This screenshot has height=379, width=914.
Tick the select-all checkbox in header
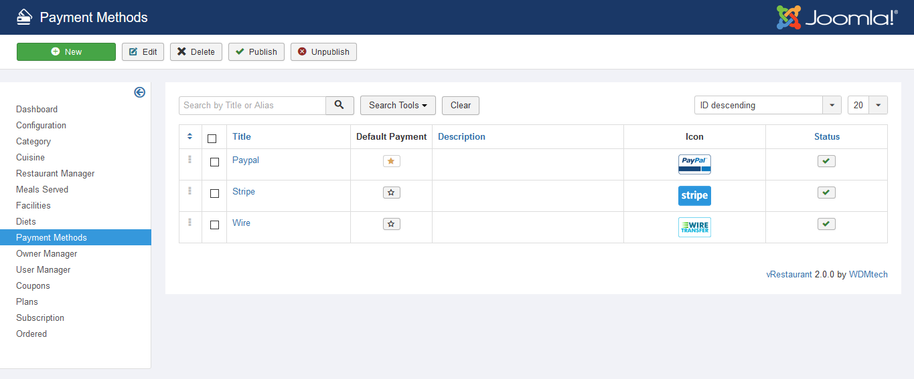(212, 138)
